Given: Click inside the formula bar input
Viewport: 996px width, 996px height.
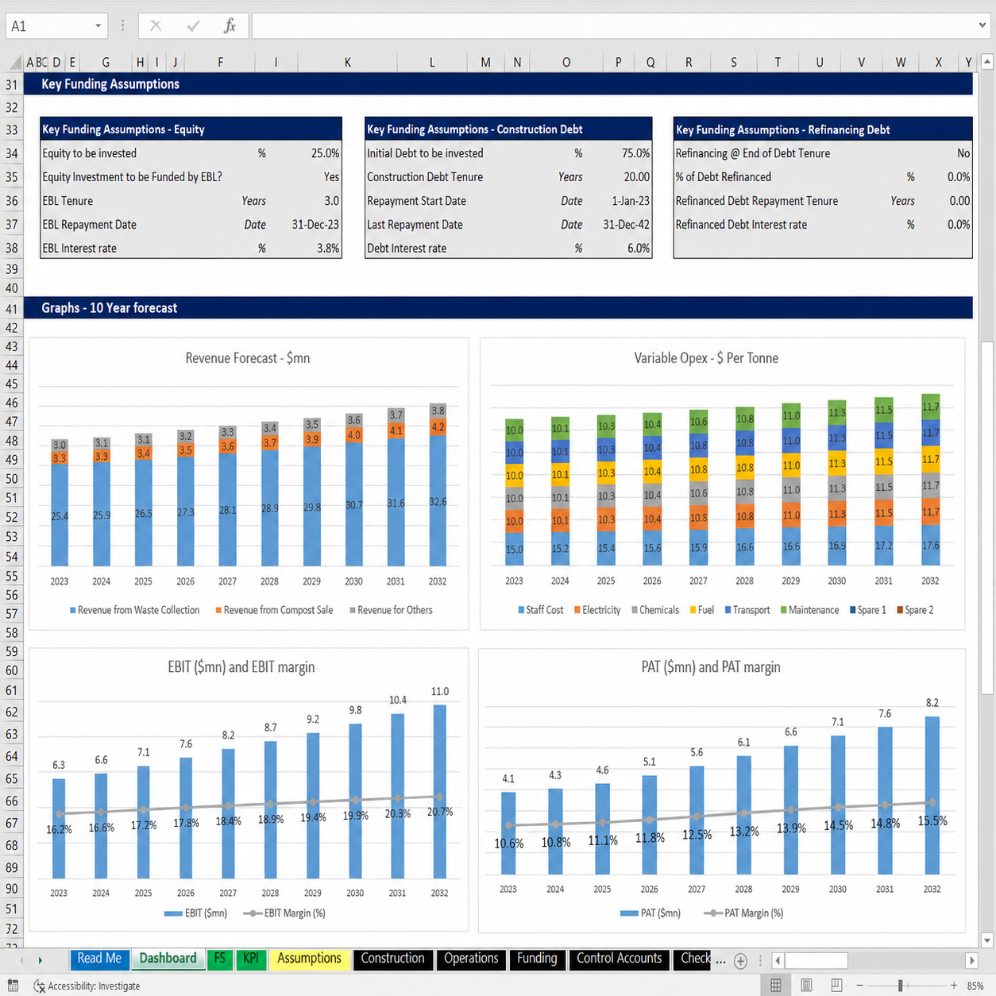Looking at the screenshot, I should pos(613,26).
